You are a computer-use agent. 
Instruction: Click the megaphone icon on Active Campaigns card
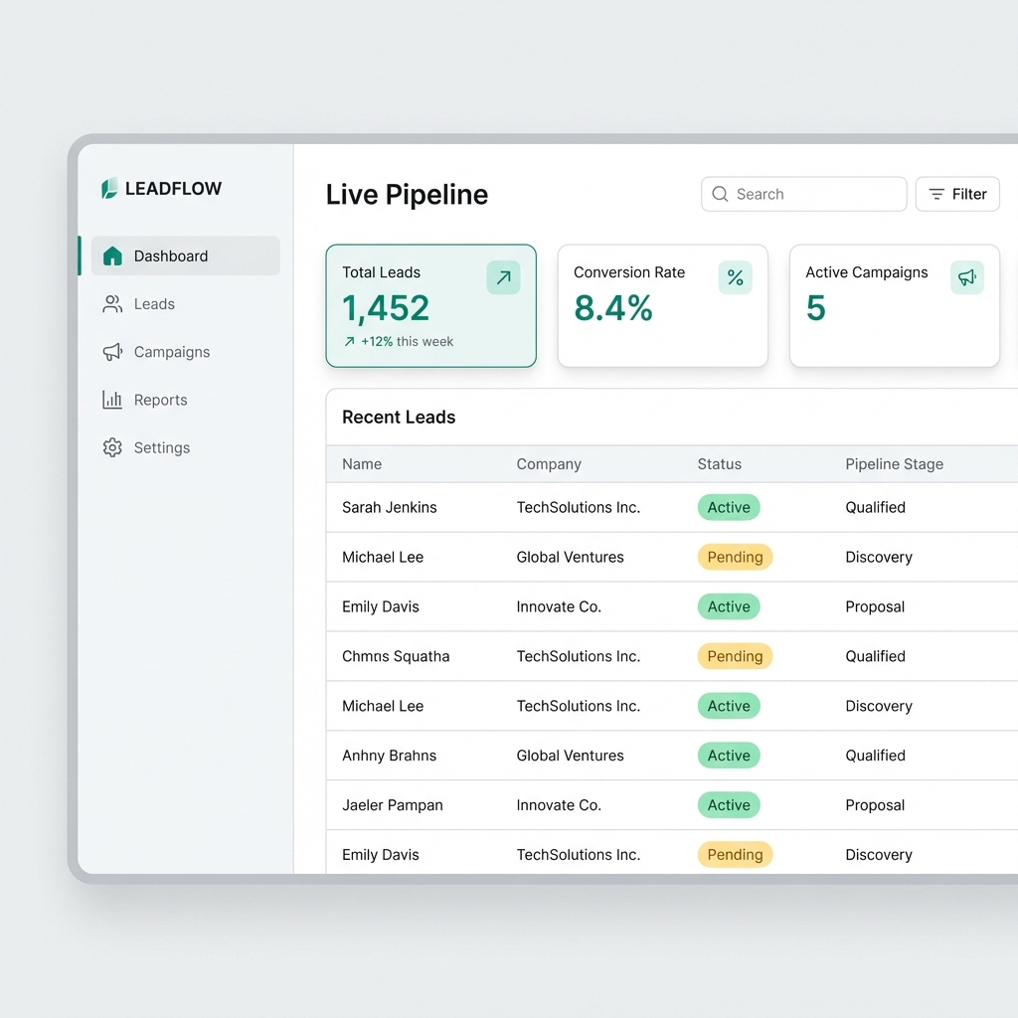pos(967,277)
